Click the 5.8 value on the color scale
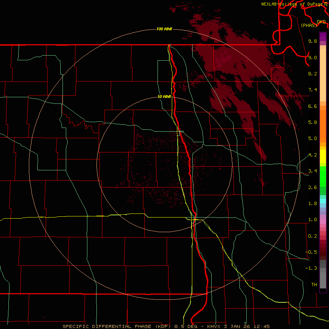 pos(313,122)
